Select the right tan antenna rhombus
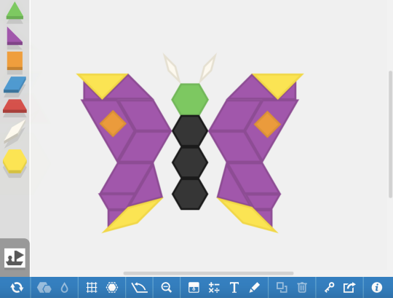Screen dimensions: 393x298 point(208,68)
